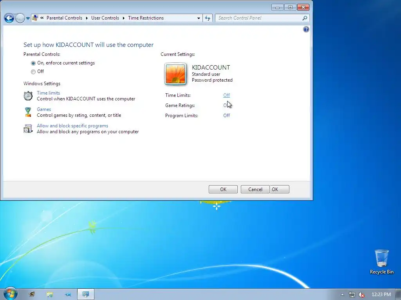The width and height of the screenshot is (401, 300).
Task: Open the address bar history dropdown
Action: 199,18
